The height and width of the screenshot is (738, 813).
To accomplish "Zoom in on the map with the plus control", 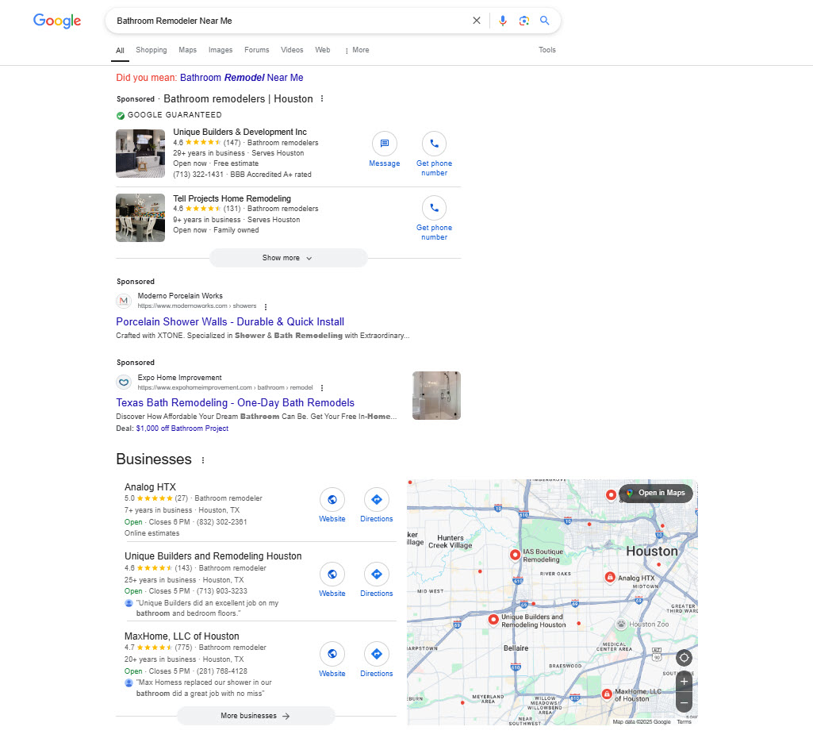I will tap(683, 681).
